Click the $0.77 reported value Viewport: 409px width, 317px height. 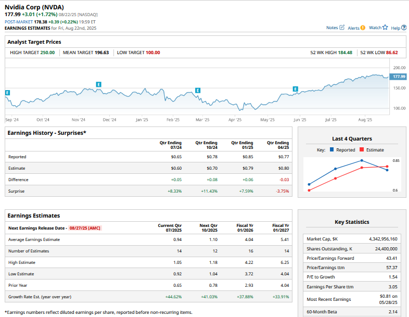point(284,157)
